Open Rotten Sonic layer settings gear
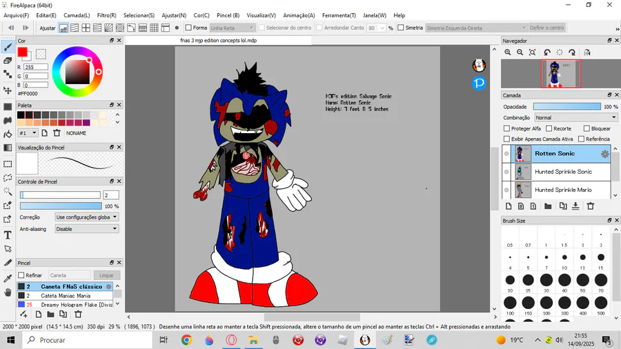621x349 pixels. (604, 154)
